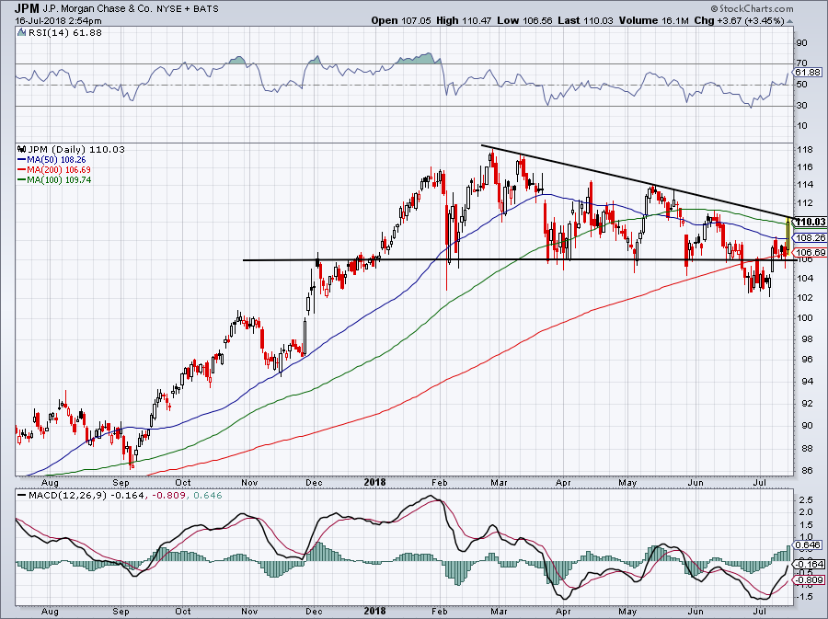Click the Low 106.56 value in the header
The width and height of the screenshot is (828, 619).
[x=524, y=20]
